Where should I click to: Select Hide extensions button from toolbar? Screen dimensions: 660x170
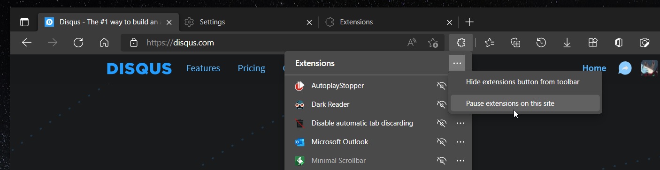(525, 82)
